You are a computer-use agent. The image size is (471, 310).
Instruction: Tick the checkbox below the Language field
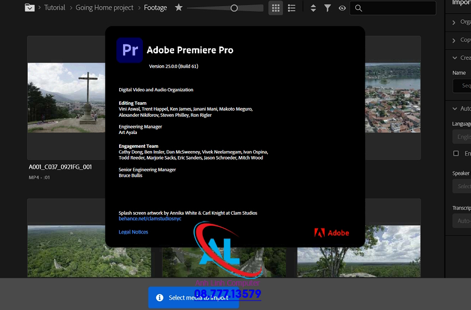tap(456, 153)
